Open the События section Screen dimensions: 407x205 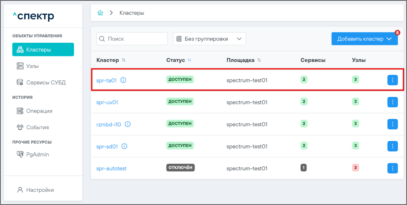pyautogui.click(x=37, y=128)
